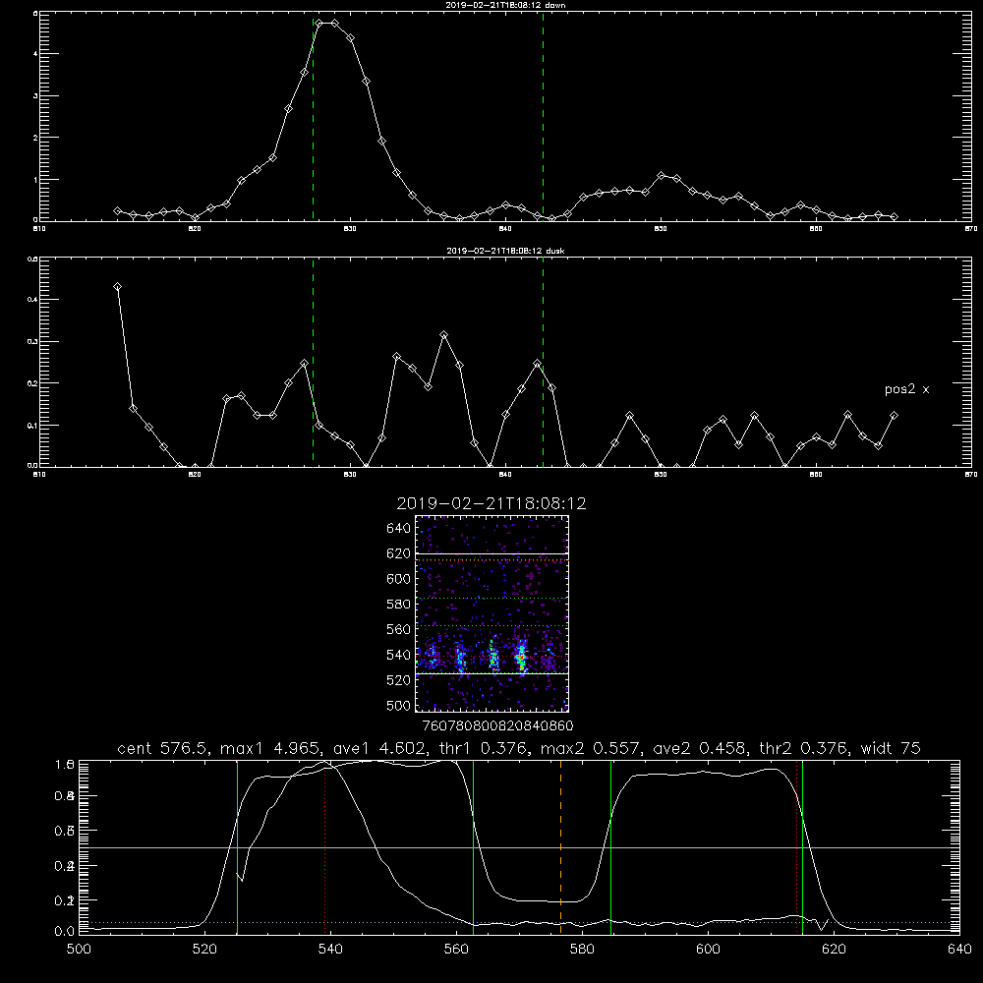The image size is (983, 983).
Task: Click the horizontal white threshold line in bottom plot
Action: point(519,847)
